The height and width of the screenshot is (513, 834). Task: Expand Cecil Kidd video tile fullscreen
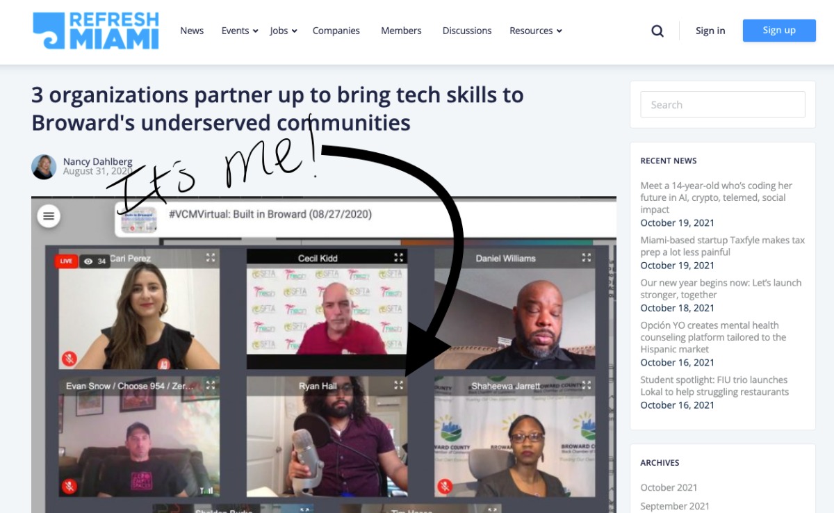point(398,258)
